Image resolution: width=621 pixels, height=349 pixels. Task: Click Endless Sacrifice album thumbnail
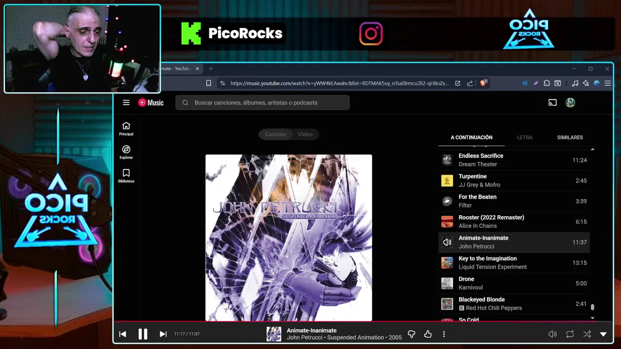(x=447, y=160)
